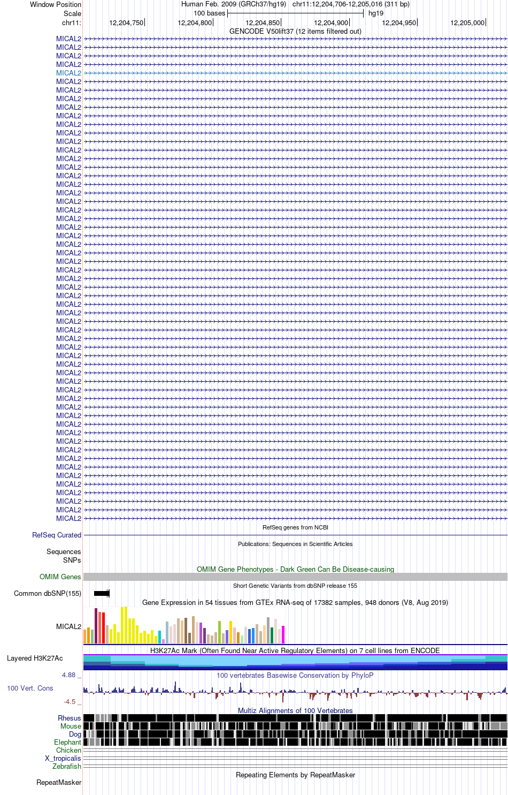Click the '100 bases' scale bar text

tap(210, 13)
